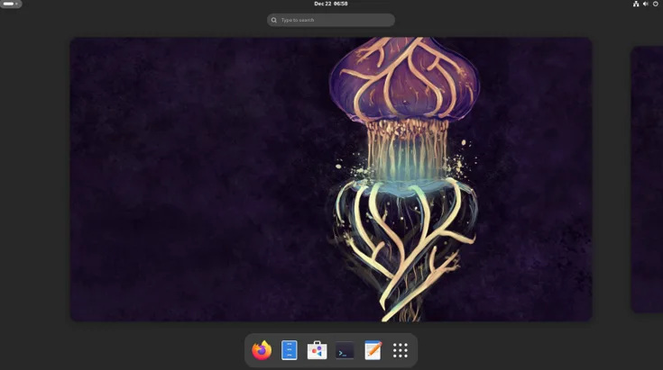Click the wired network status icon
The height and width of the screenshot is (370, 663).
coord(636,4)
